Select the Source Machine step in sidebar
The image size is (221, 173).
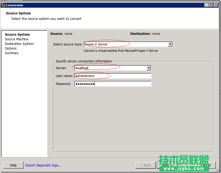coord(17,39)
